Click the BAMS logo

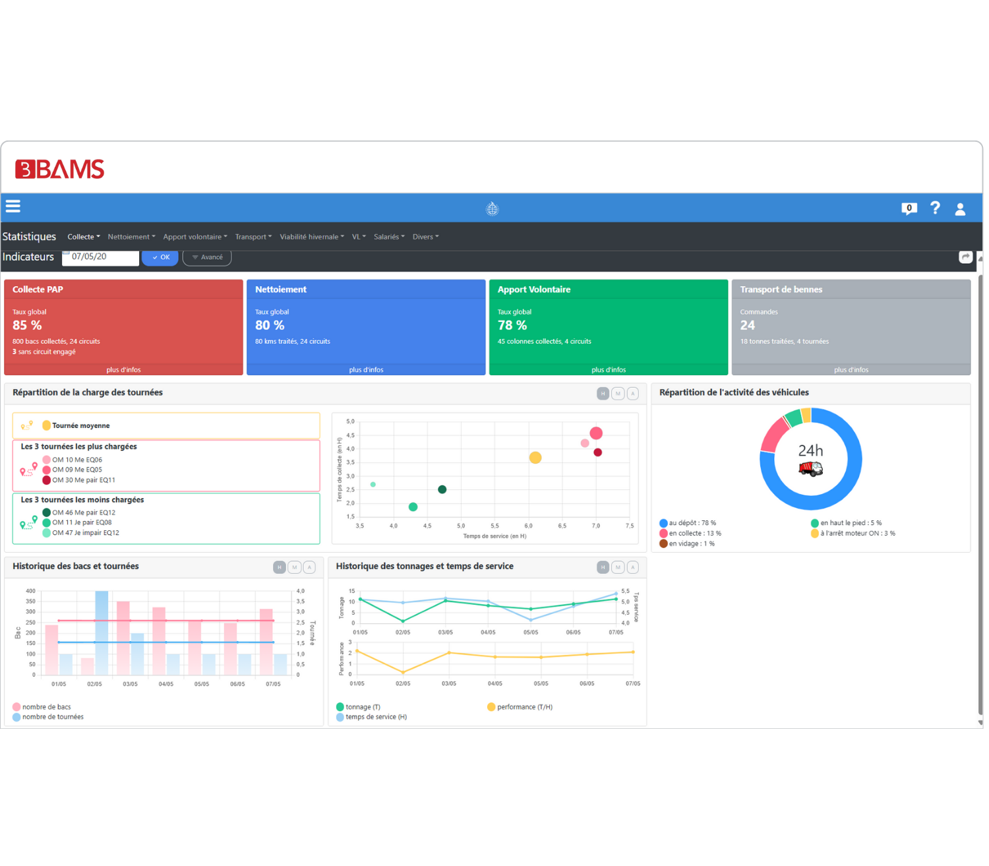tap(60, 170)
